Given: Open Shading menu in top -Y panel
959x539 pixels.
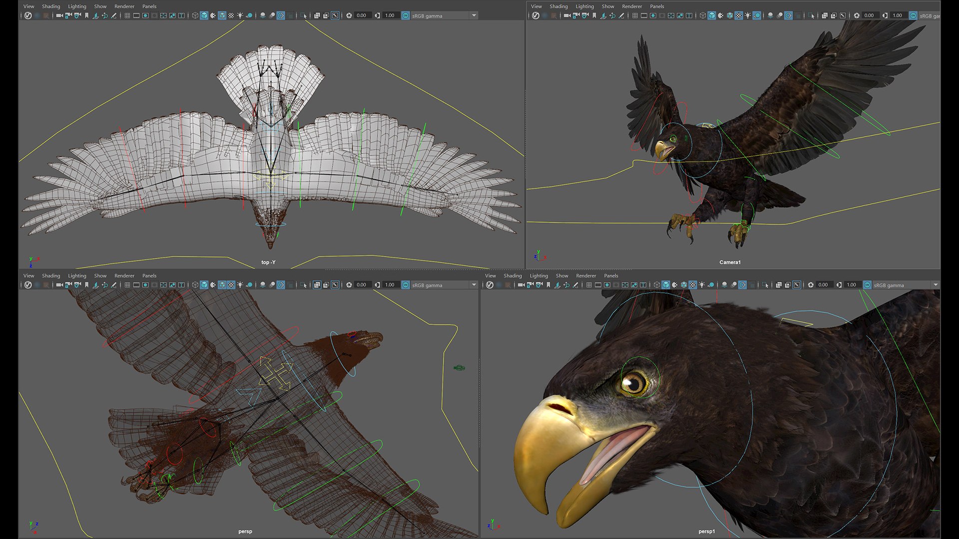Looking at the screenshot, I should (x=51, y=6).
